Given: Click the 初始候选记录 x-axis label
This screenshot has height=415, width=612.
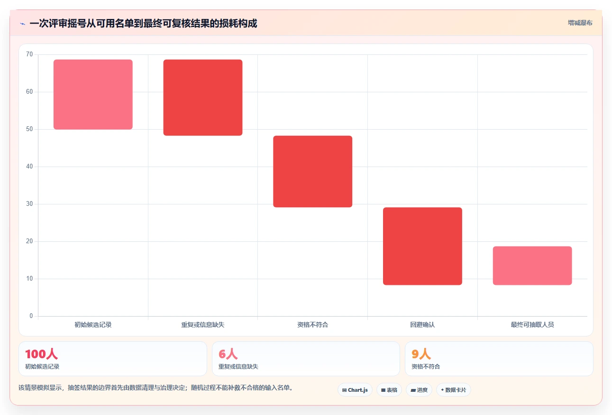Looking at the screenshot, I should pos(93,325).
